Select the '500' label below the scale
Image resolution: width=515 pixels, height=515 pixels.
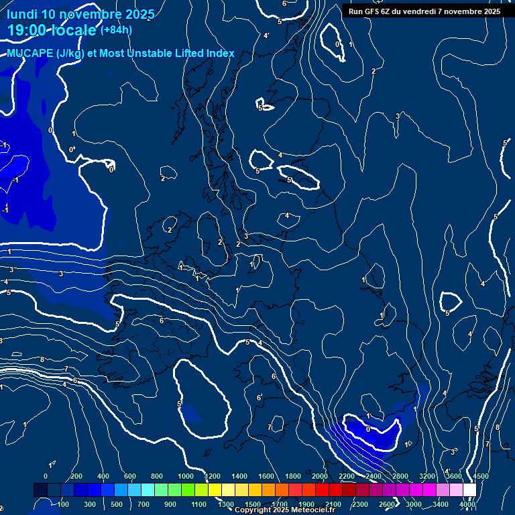[x=117, y=504]
